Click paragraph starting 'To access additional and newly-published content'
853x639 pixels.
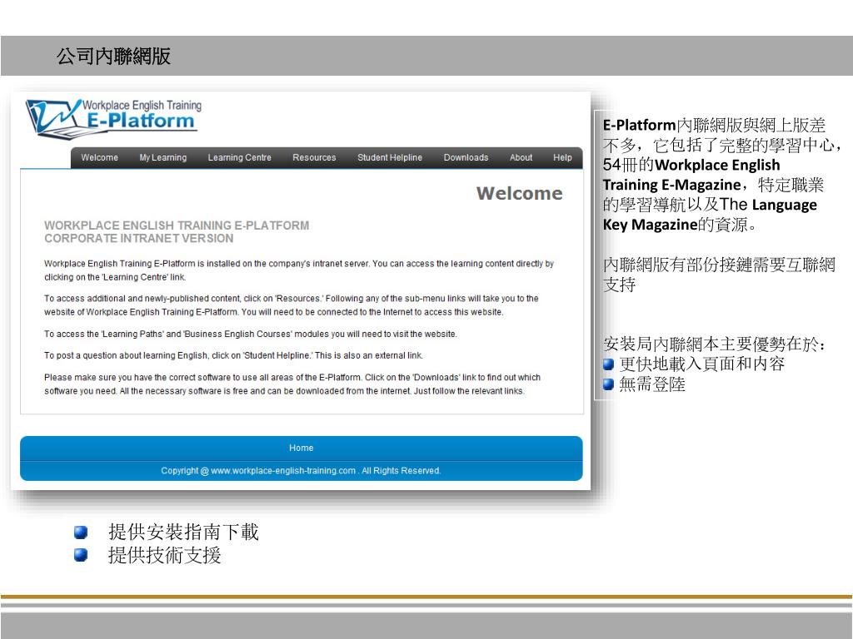coord(292,305)
